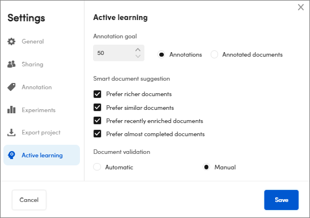Increase annotation goal with up arrow
310x218 pixels.
[138, 50]
